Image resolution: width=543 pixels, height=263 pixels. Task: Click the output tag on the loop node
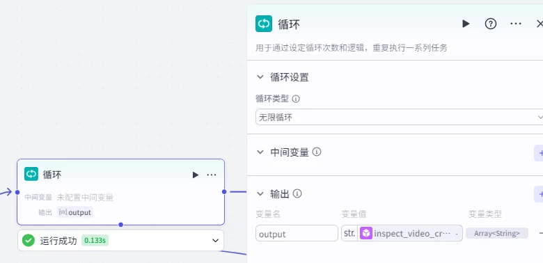coord(75,212)
